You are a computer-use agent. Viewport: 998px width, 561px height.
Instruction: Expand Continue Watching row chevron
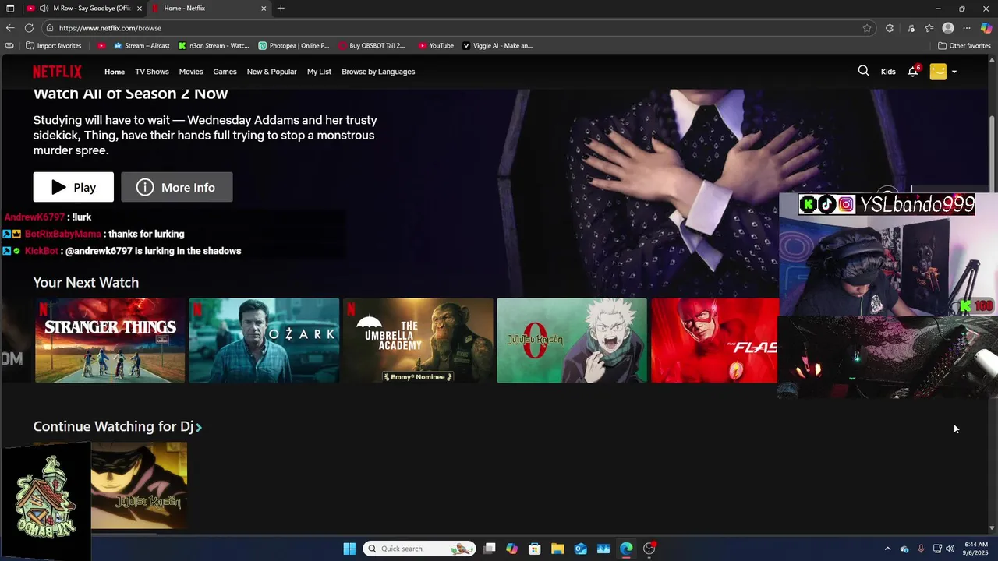point(199,427)
